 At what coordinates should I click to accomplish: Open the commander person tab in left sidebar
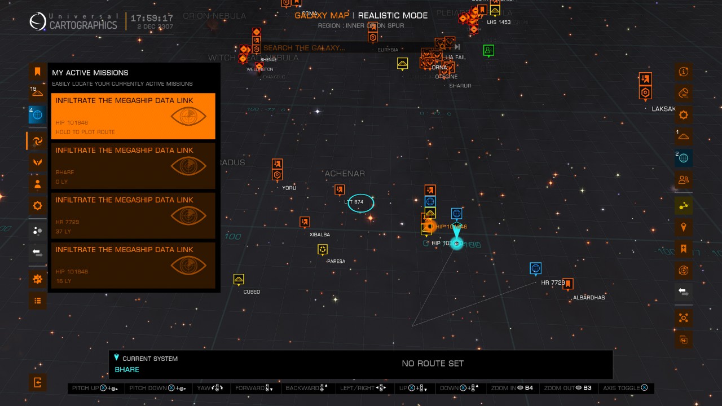pyautogui.click(x=38, y=184)
